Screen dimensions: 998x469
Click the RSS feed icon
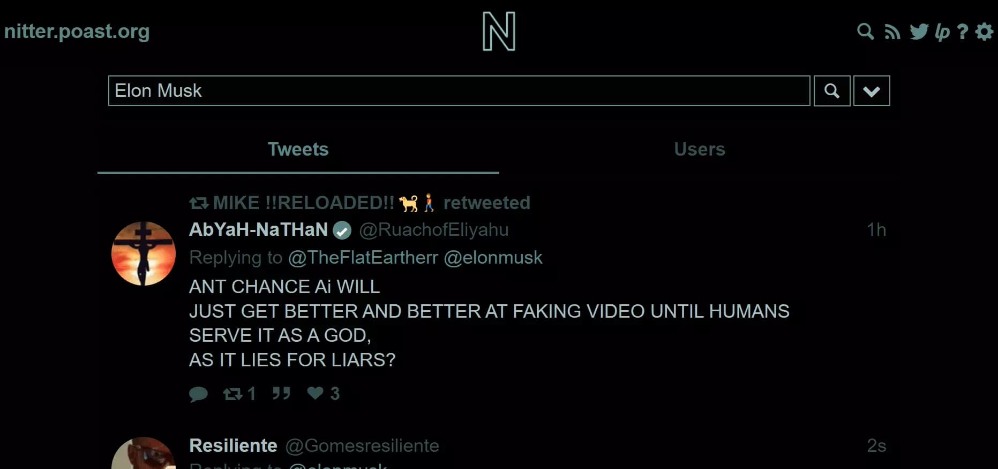point(892,32)
